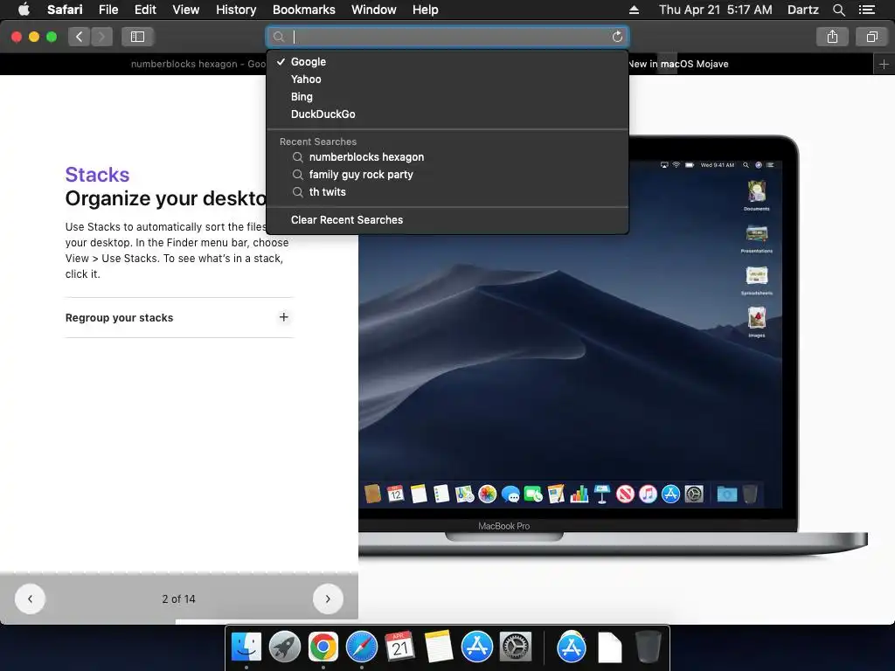Open Calendar showing 21 in the Dock

coord(399,647)
